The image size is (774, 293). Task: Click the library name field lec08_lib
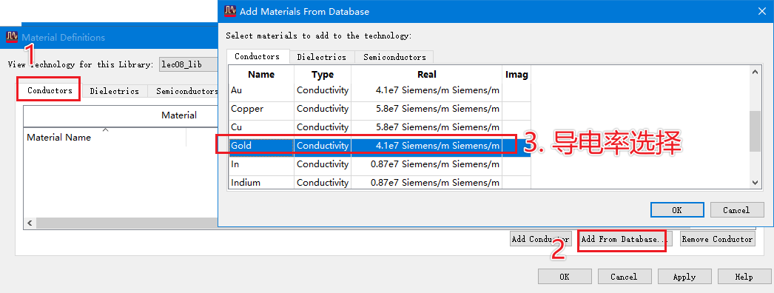pos(187,64)
